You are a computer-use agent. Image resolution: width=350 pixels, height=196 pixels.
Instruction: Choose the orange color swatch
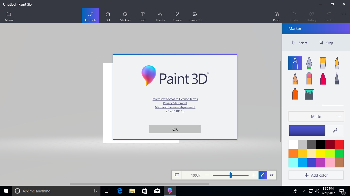tap(293, 154)
